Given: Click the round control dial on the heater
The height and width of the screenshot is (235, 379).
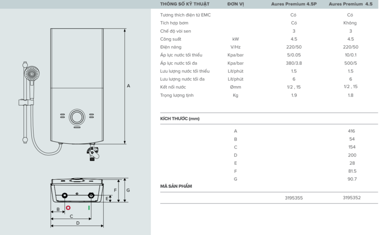Looking at the screenshot, I should tap(76, 117).
